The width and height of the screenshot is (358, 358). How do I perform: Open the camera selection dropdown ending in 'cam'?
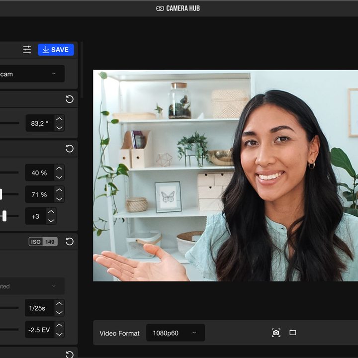32,74
